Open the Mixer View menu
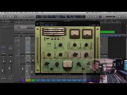 click(28, 36)
